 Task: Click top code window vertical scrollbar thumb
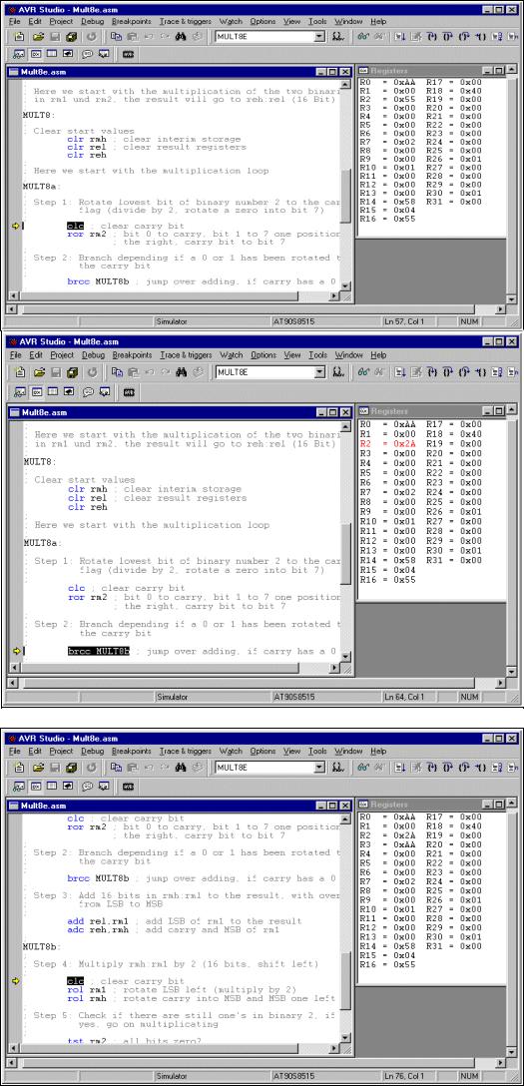tap(346, 197)
